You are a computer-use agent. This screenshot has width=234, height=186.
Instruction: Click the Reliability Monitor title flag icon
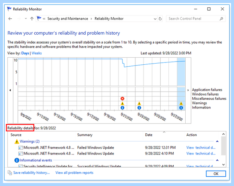9,9
